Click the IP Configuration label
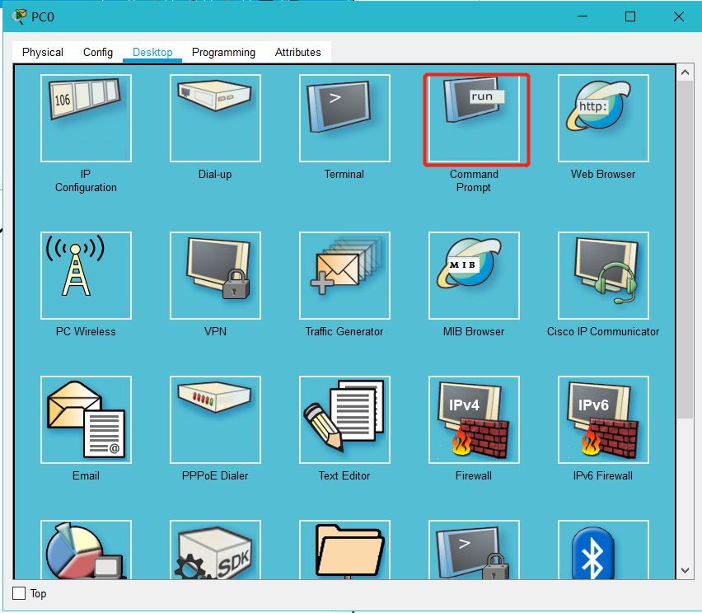 point(86,181)
